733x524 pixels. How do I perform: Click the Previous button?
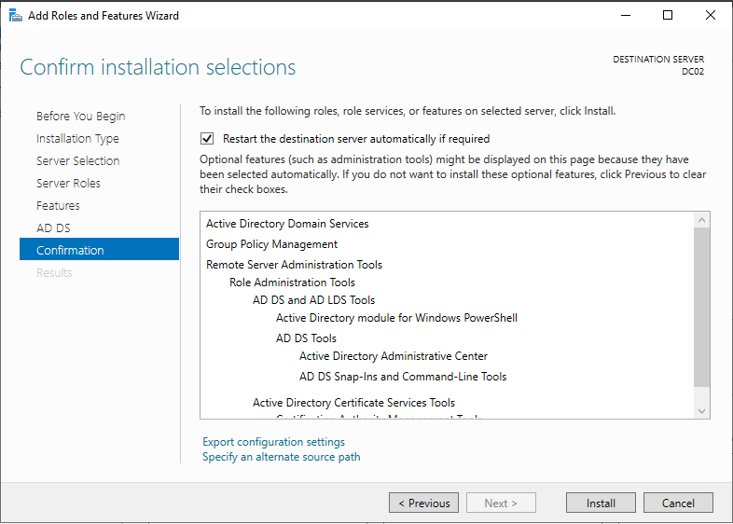pyautogui.click(x=423, y=503)
